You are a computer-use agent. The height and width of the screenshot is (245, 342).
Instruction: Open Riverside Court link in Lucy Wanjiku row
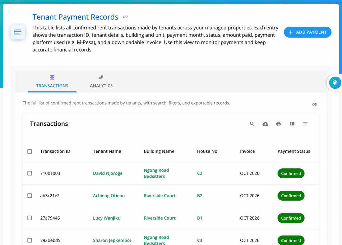pyautogui.click(x=160, y=218)
